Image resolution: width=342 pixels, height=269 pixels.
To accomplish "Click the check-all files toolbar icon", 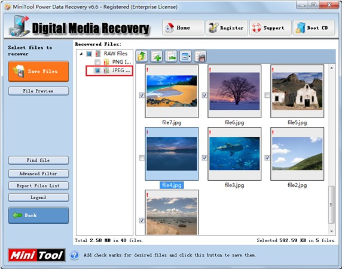I will (157, 57).
